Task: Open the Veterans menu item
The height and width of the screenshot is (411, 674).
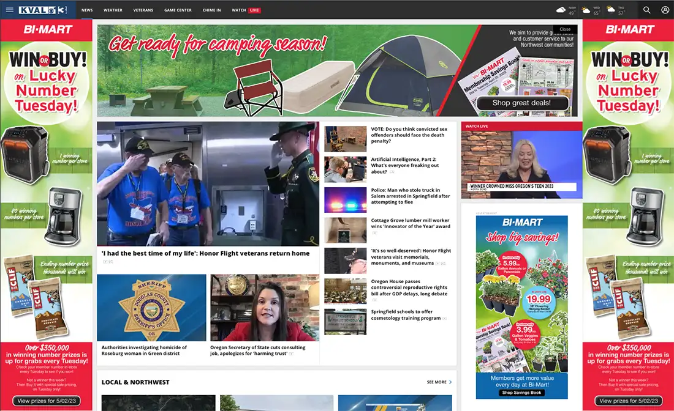Action: pos(143,10)
